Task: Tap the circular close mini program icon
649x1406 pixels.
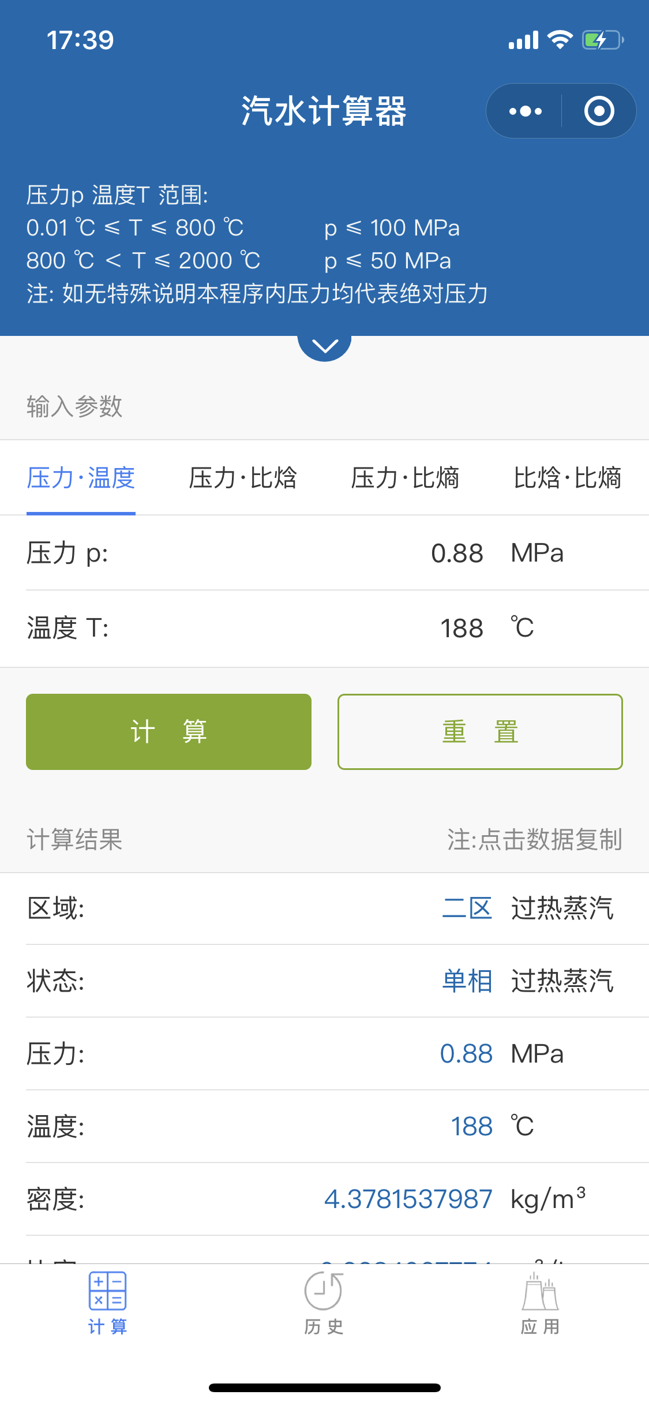Action: pyautogui.click(x=599, y=111)
